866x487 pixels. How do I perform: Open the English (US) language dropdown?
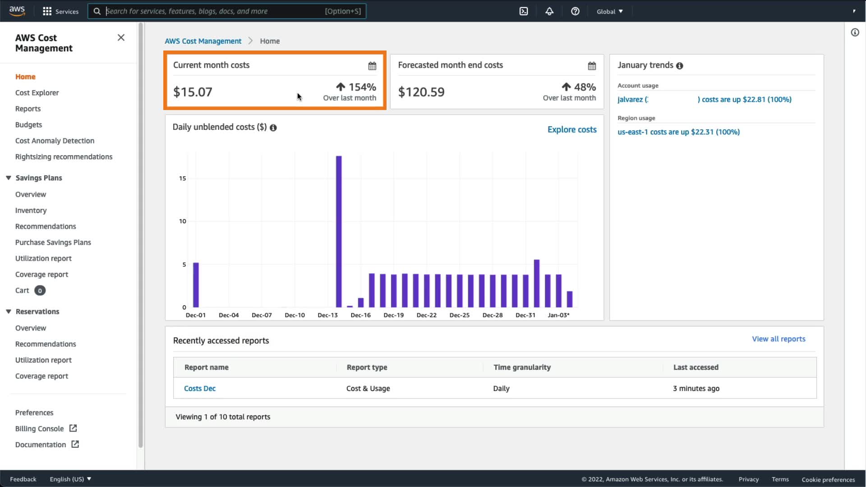click(70, 479)
